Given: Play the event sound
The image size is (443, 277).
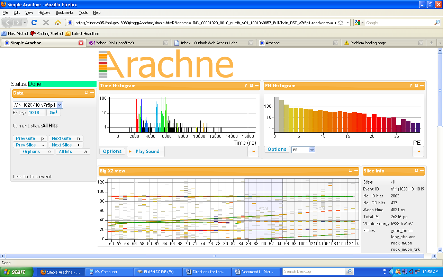Looking at the screenshot, I should pyautogui.click(x=145, y=151).
